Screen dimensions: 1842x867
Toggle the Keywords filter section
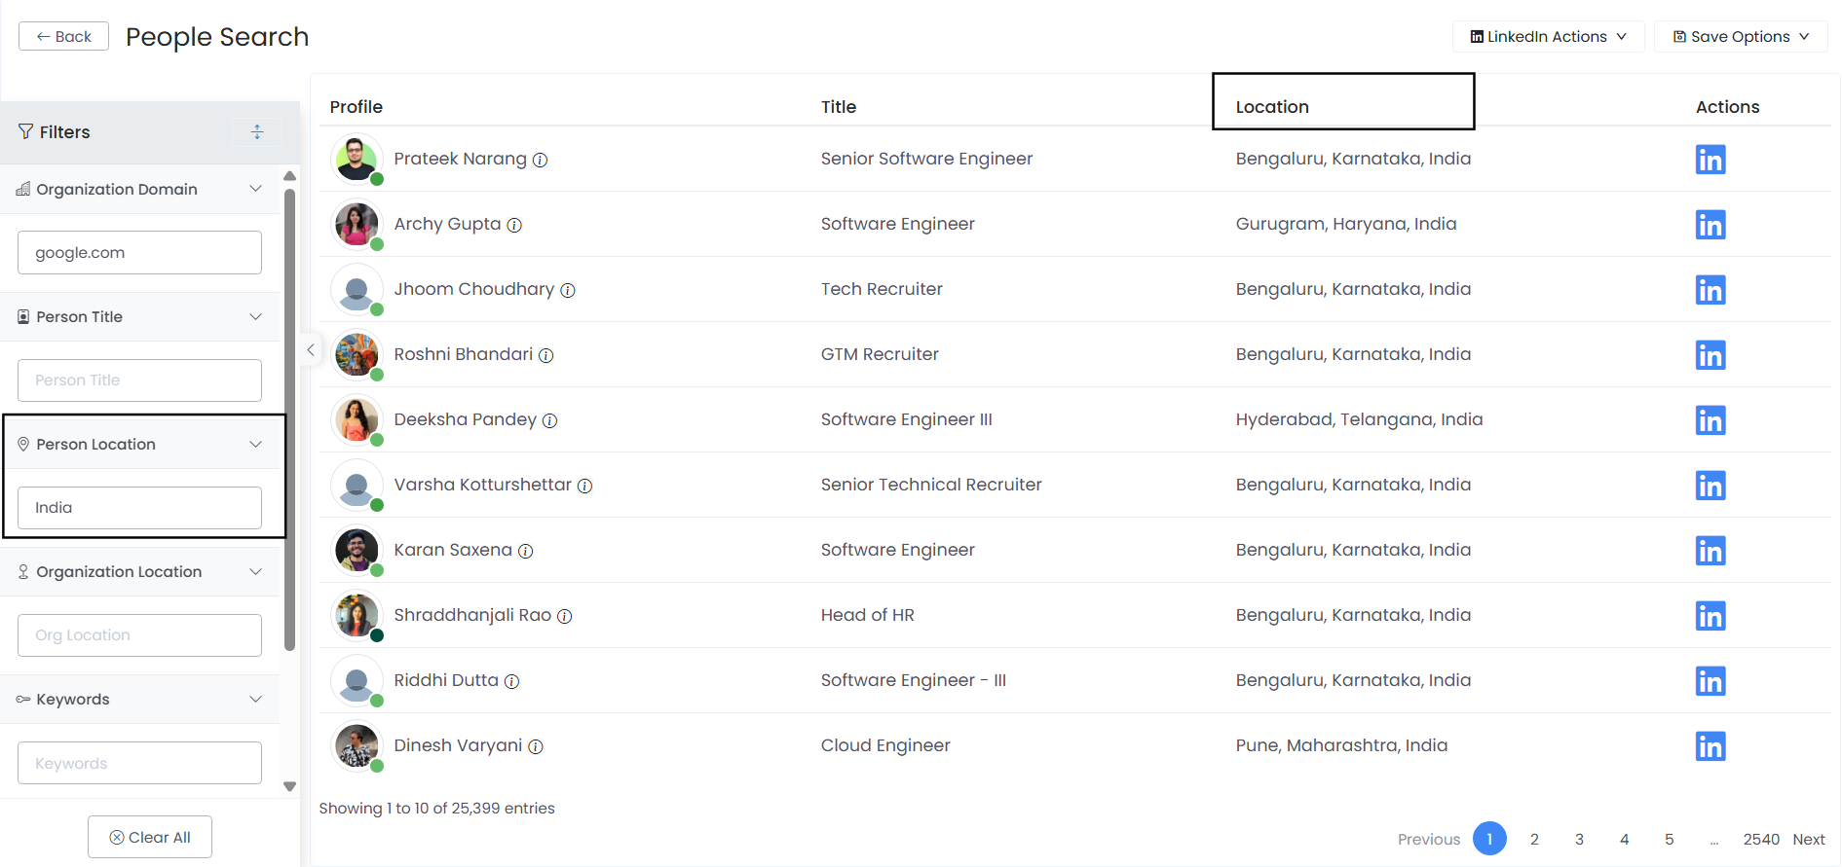pyautogui.click(x=255, y=700)
